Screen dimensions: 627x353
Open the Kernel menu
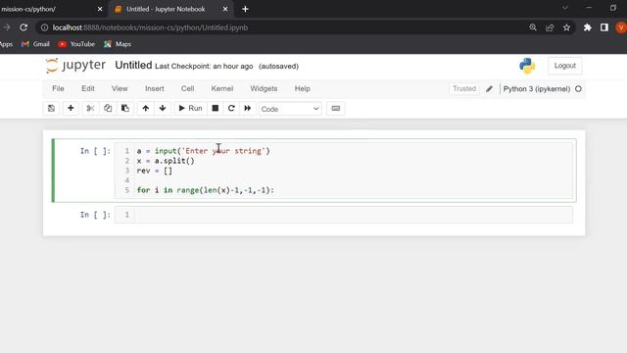pos(222,89)
